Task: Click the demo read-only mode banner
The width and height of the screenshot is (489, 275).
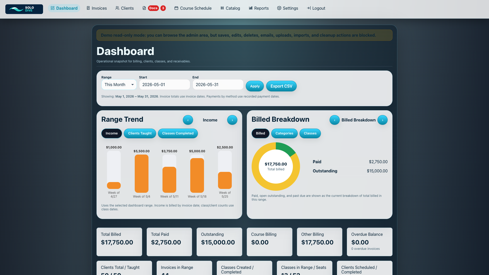Action: pyautogui.click(x=244, y=35)
